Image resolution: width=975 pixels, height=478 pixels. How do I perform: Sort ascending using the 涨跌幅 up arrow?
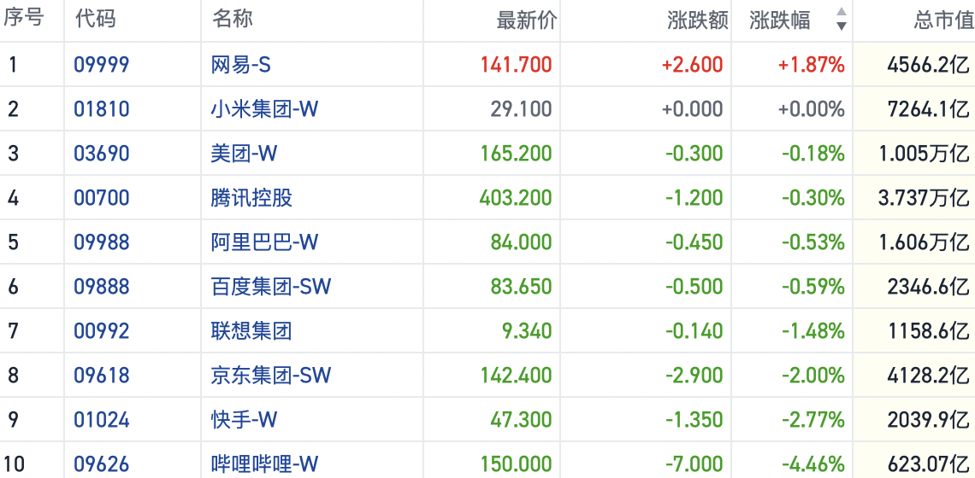pyautogui.click(x=841, y=12)
